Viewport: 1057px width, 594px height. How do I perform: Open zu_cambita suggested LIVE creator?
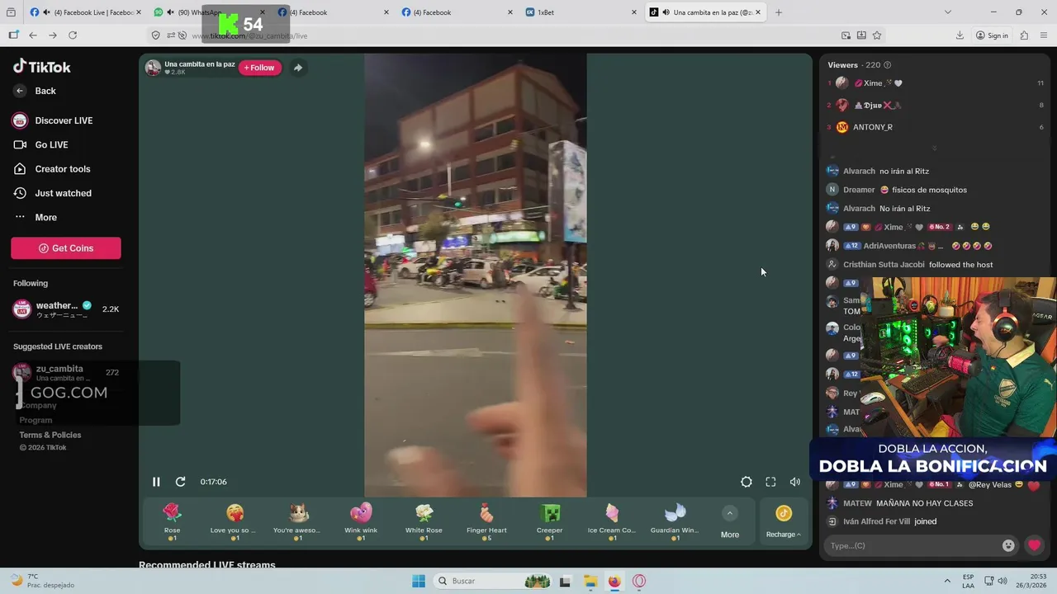68,373
